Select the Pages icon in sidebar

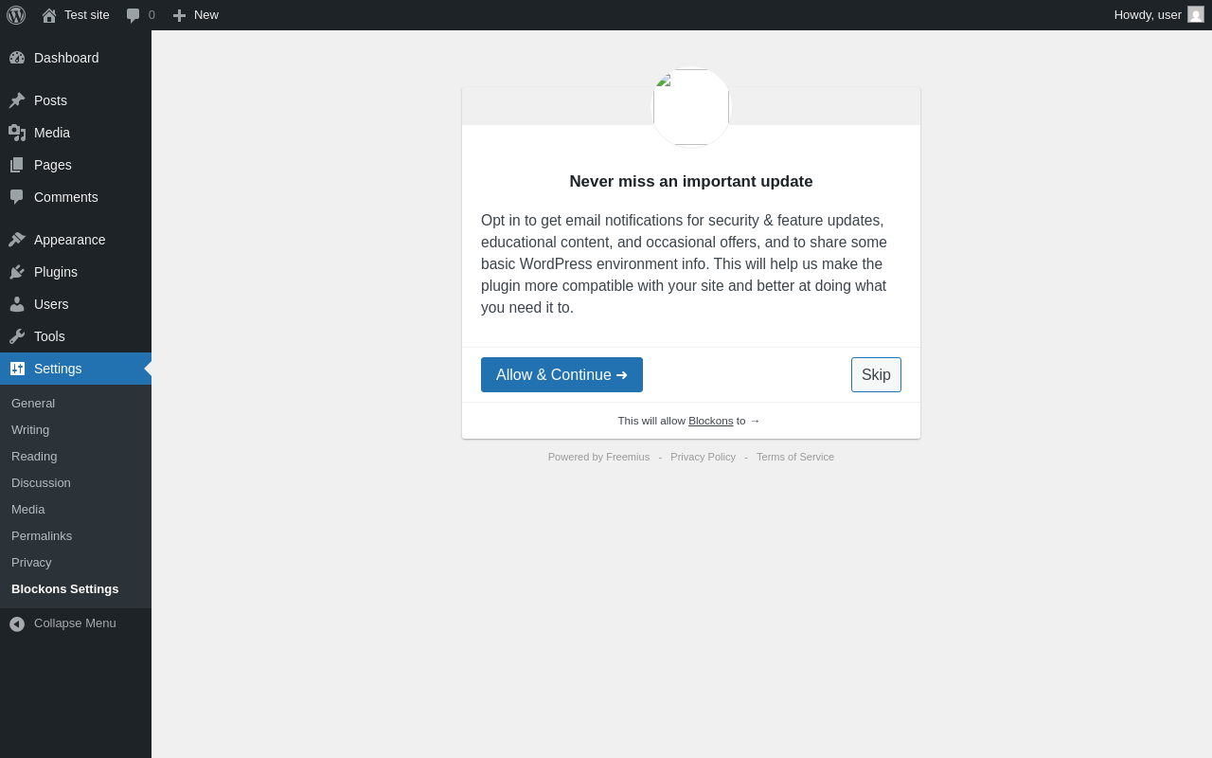[x=17, y=165]
